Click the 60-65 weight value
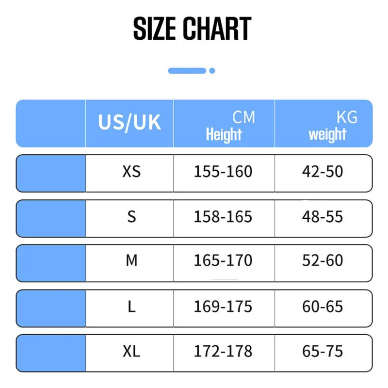The height and width of the screenshot is (388, 388). pyautogui.click(x=323, y=307)
